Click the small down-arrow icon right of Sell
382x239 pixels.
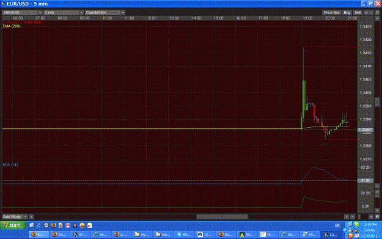[366, 12]
